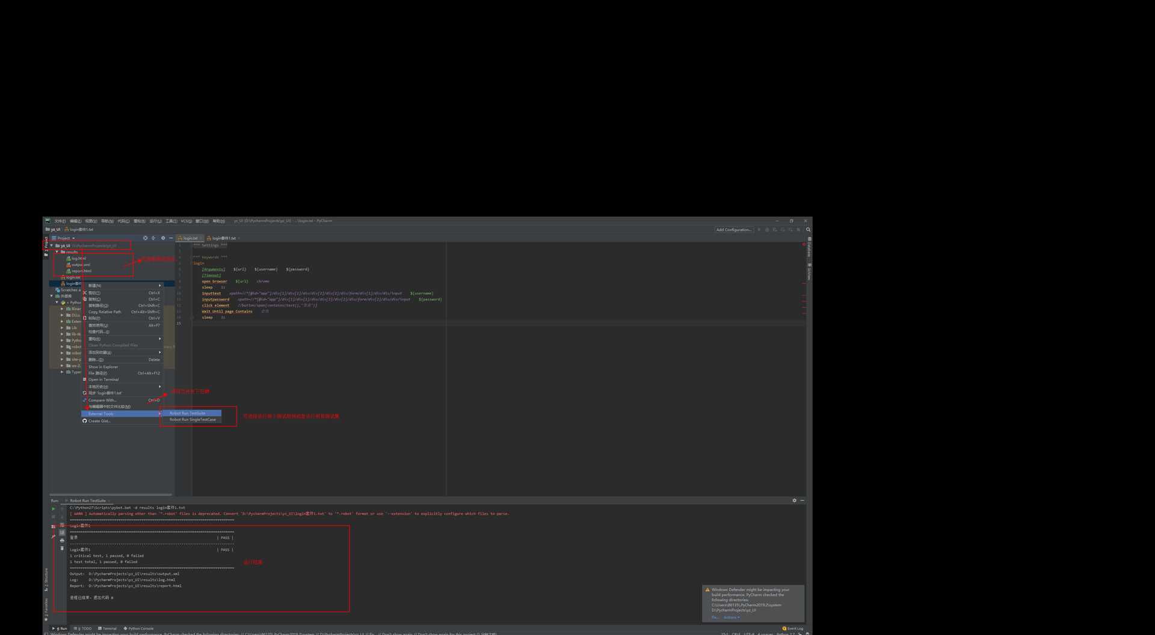The width and height of the screenshot is (1155, 635).
Task: Click the Report path line in run output
Action: click(x=125, y=586)
